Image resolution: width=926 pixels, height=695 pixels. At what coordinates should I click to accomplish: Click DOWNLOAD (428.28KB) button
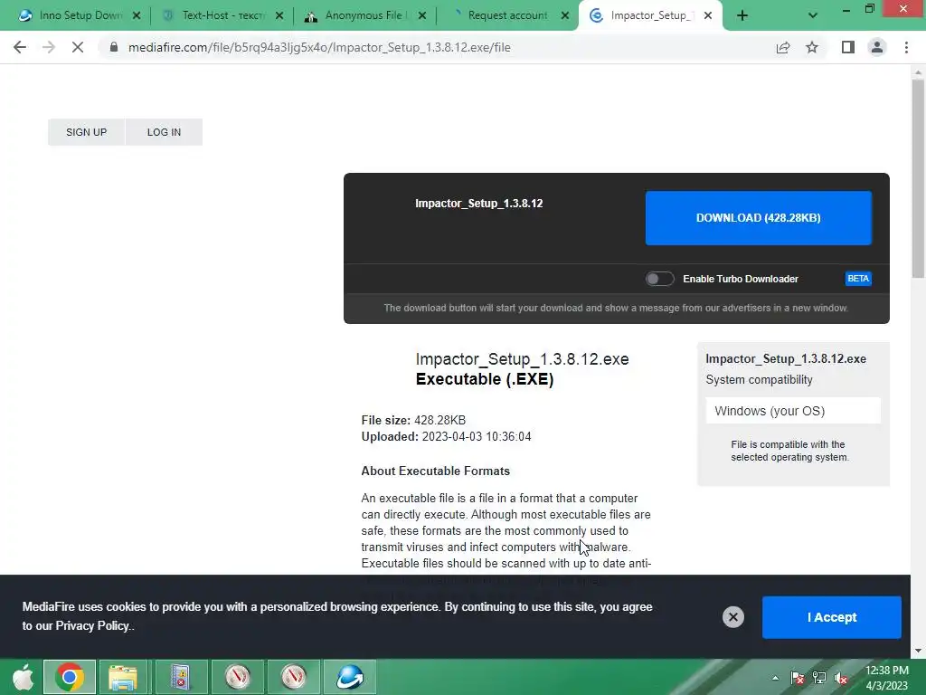tap(759, 217)
